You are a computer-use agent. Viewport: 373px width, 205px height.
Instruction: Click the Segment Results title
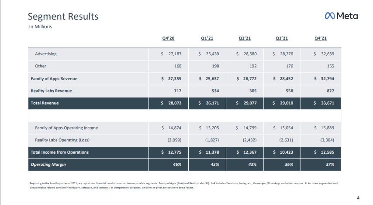(x=63, y=17)
